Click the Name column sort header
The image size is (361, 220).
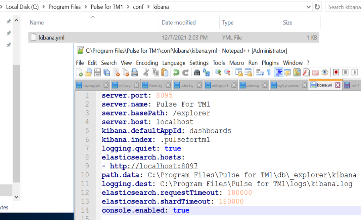click(x=37, y=23)
